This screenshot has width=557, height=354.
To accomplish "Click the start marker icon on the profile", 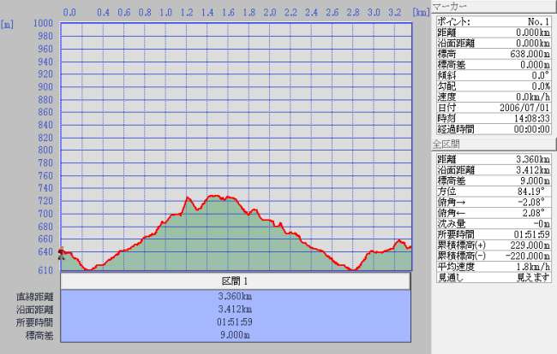I will pyautogui.click(x=61, y=253).
